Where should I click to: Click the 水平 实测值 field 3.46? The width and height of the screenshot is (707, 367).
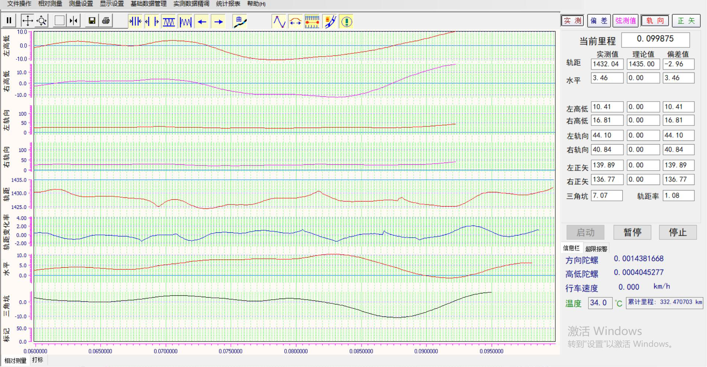607,78
